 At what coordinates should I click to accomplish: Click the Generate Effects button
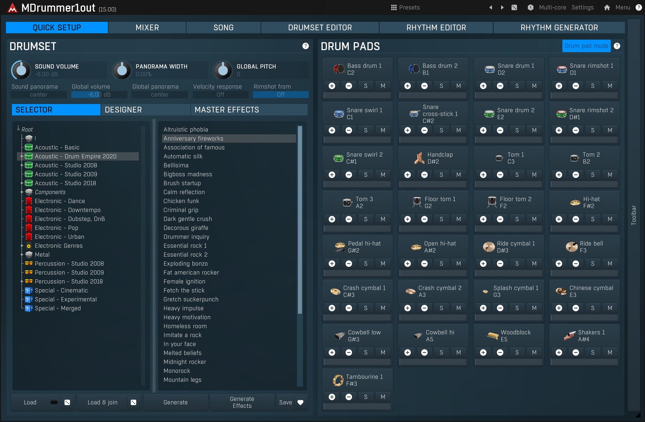[242, 402]
